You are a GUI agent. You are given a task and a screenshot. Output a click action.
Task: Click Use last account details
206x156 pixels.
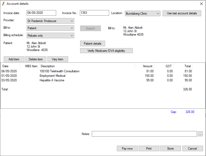pos(182,13)
